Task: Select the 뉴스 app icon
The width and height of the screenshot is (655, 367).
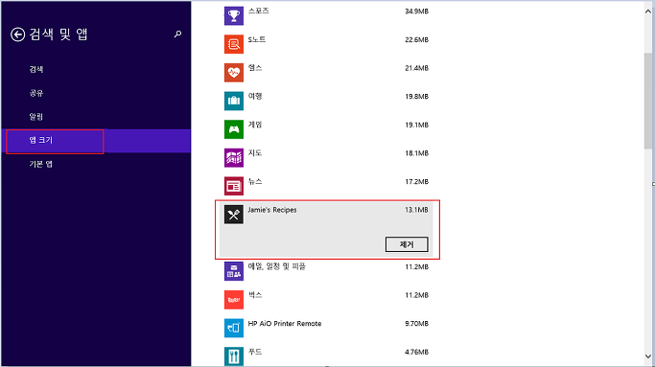Action: (233, 186)
